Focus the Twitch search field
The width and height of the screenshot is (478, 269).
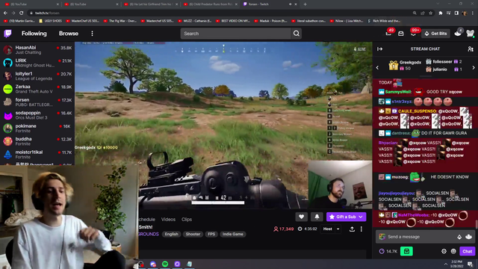(x=236, y=34)
